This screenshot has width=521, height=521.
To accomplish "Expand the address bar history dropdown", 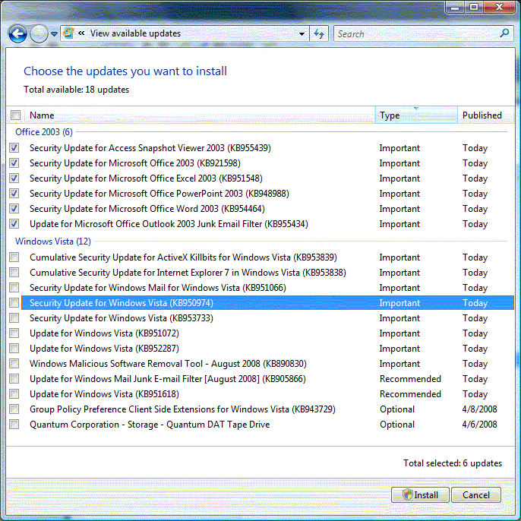I will 302,34.
